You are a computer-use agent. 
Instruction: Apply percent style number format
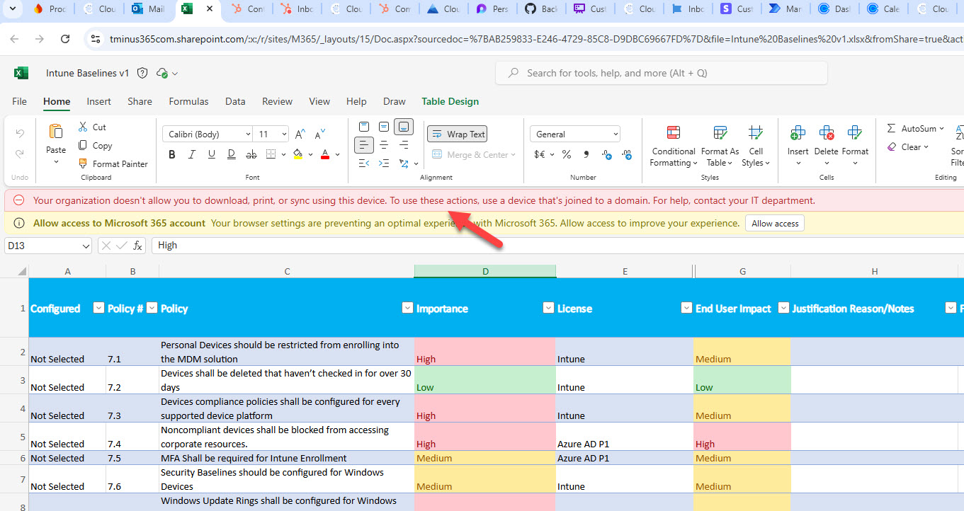point(567,154)
